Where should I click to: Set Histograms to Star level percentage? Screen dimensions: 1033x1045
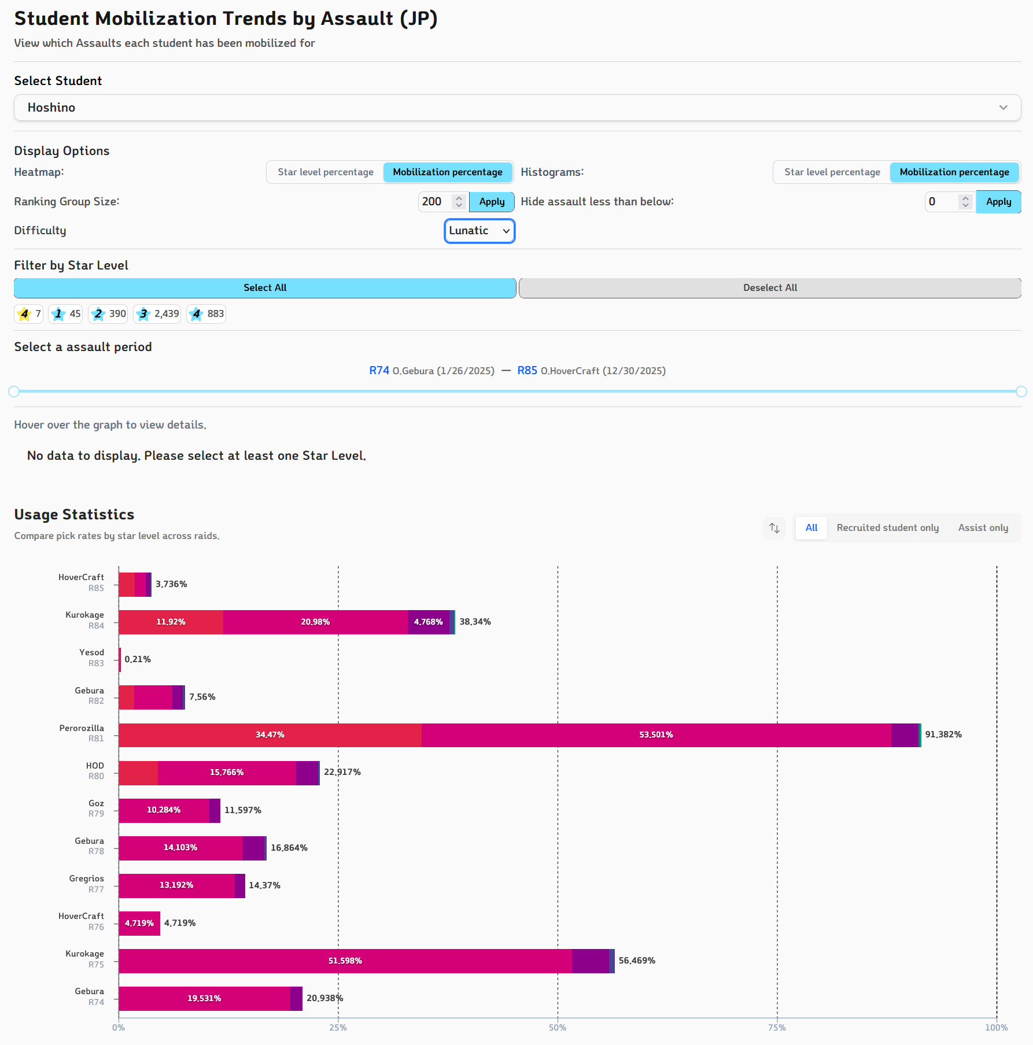[832, 172]
